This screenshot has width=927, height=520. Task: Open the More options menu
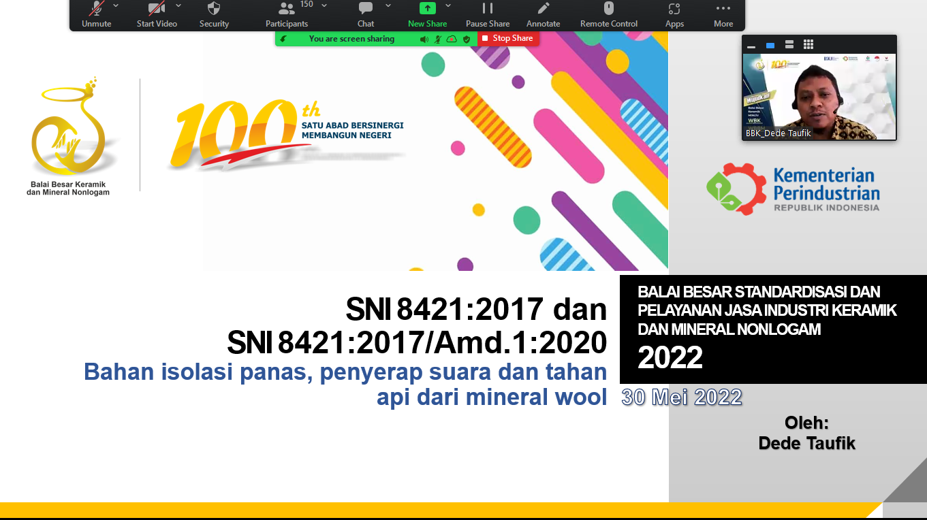coord(723,15)
